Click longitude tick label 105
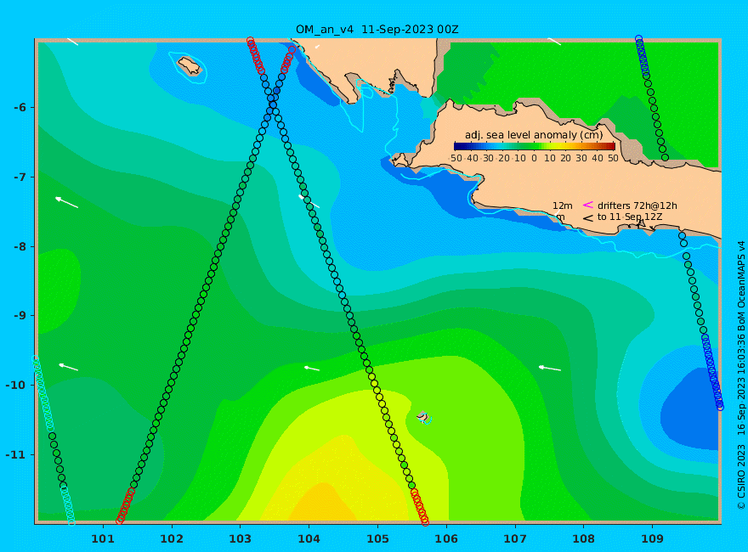This screenshot has width=748, height=552. click(377, 538)
